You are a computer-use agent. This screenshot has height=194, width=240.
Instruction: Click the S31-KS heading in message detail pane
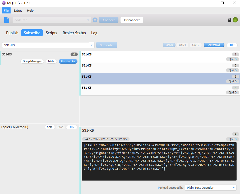88,130
